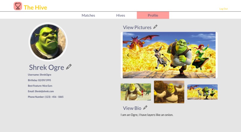Click the Username: ShrekOgre line
This screenshot has width=241, height=132.
[39, 75]
